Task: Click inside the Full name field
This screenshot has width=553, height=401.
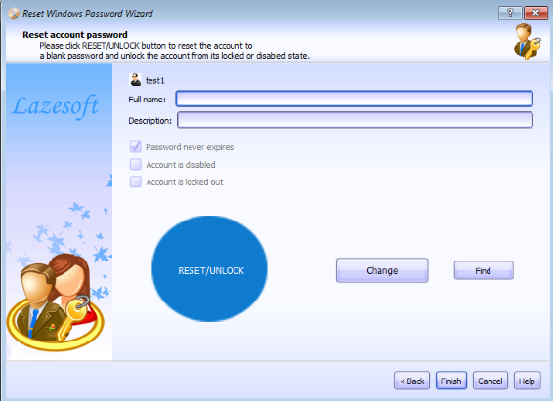Action: coord(354,99)
